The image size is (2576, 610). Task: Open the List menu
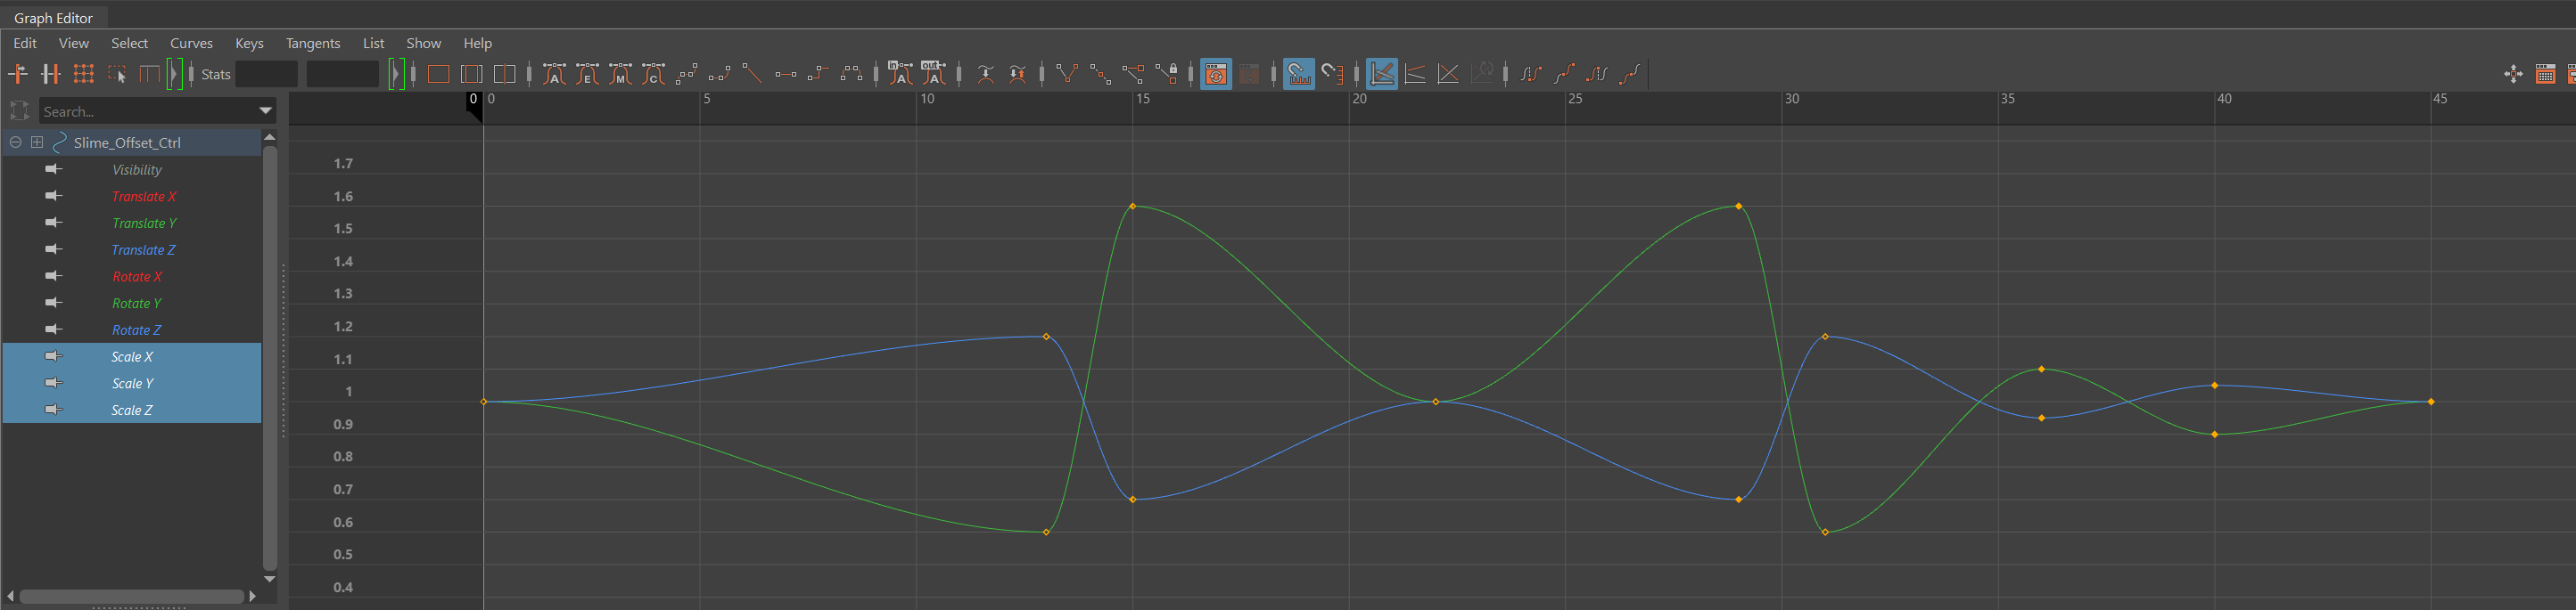(373, 43)
